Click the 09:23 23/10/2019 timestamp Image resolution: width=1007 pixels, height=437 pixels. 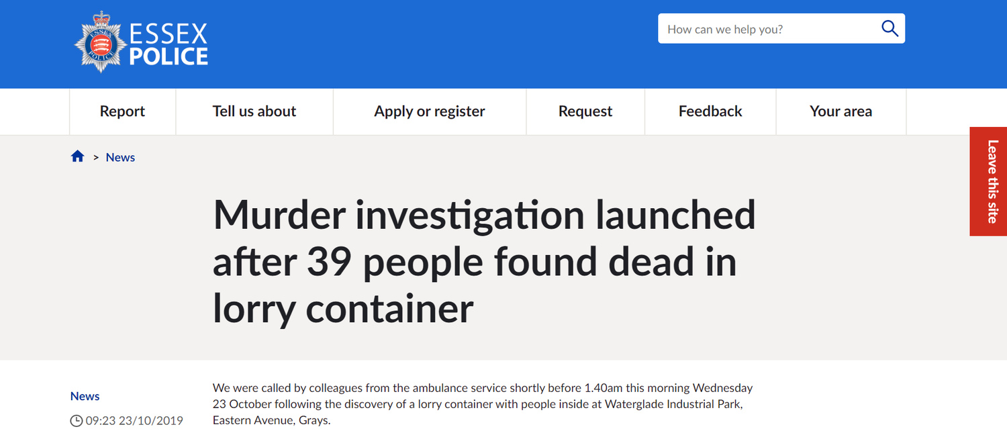134,421
